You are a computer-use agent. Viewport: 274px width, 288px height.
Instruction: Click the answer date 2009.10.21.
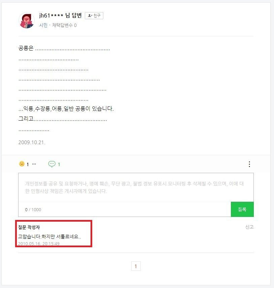point(32,142)
